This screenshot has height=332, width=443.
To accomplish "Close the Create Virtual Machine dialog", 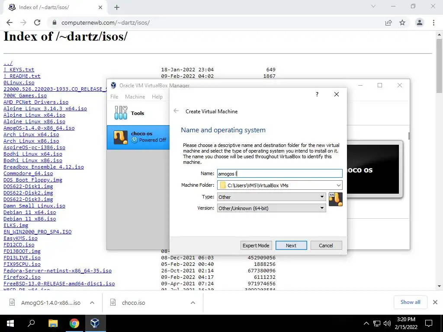I will click(x=337, y=94).
